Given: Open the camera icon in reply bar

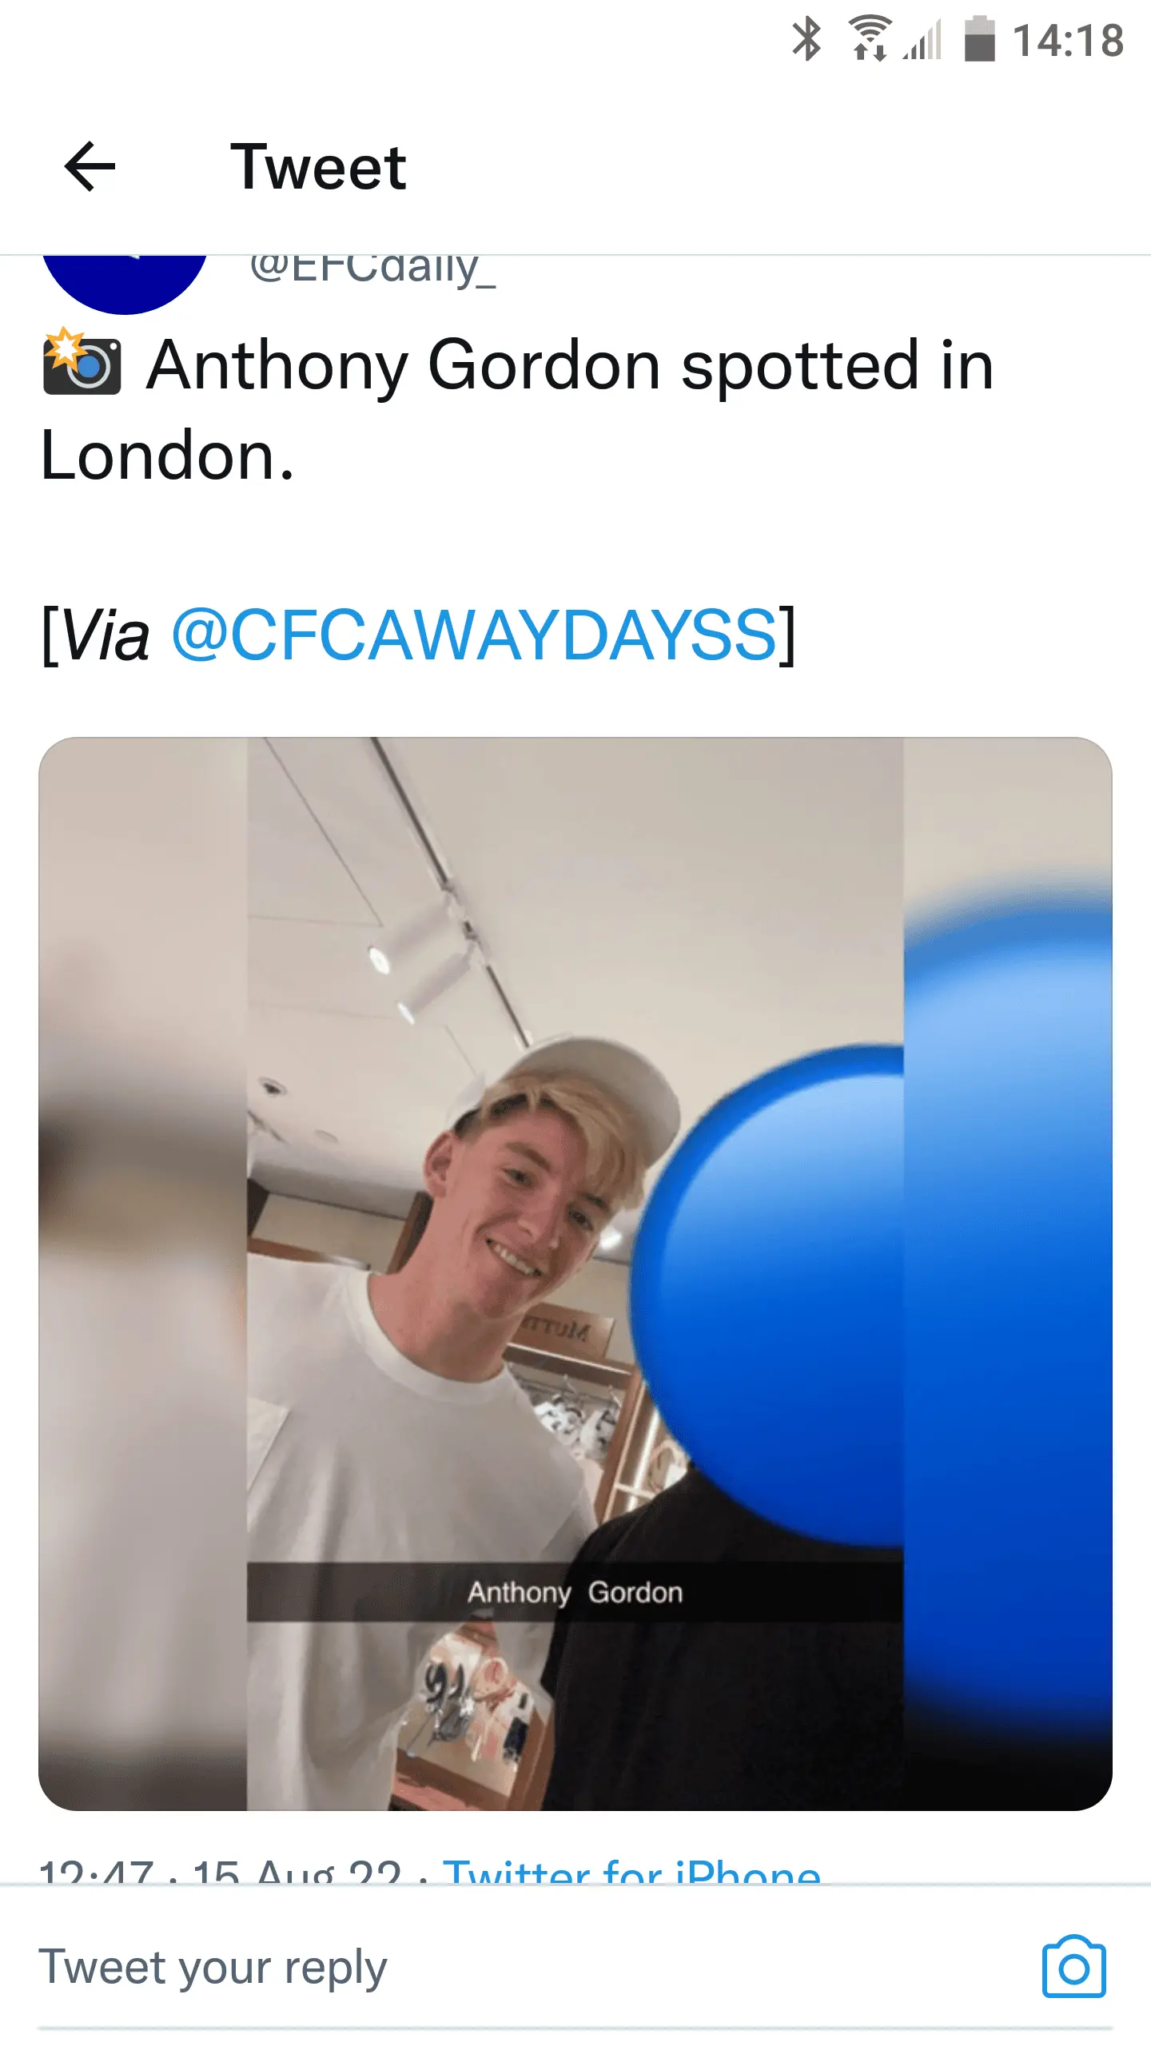Looking at the screenshot, I should click(x=1073, y=1966).
